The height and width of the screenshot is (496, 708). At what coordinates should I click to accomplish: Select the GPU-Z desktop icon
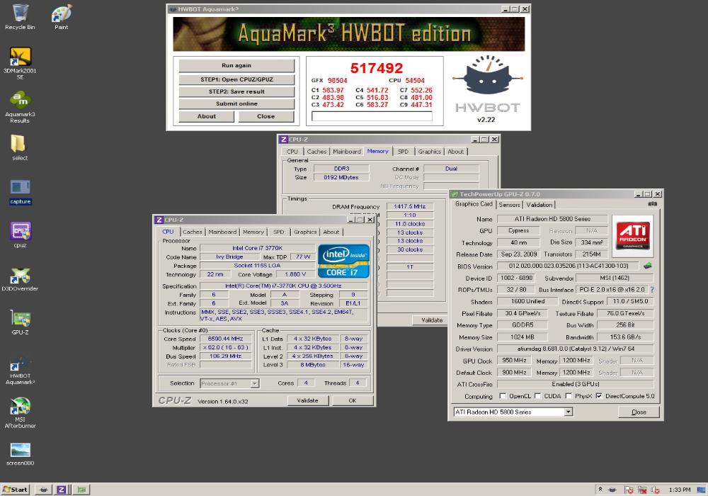(20, 322)
